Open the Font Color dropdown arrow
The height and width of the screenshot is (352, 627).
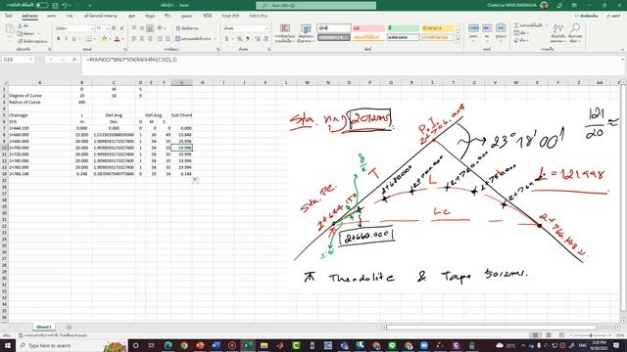[122, 39]
